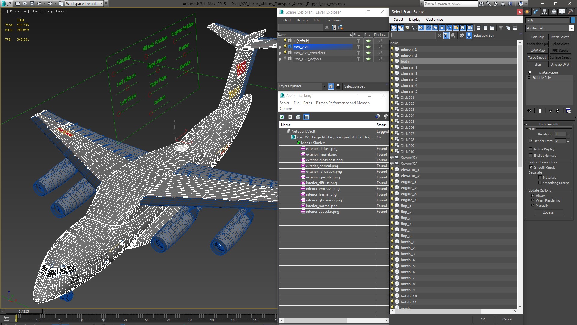577x325 pixels.
Task: Increase the Iterations spinner value
Action: 568,133
